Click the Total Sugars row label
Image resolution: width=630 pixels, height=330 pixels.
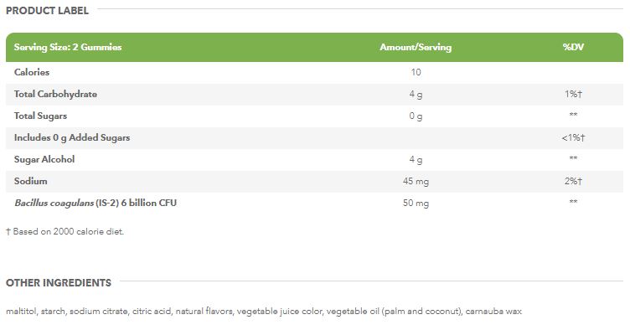(40, 116)
